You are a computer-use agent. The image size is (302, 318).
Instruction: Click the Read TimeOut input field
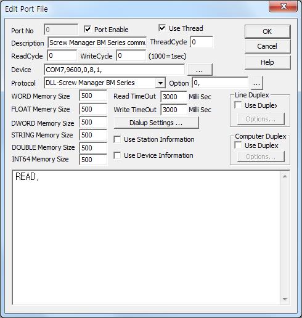click(x=174, y=97)
